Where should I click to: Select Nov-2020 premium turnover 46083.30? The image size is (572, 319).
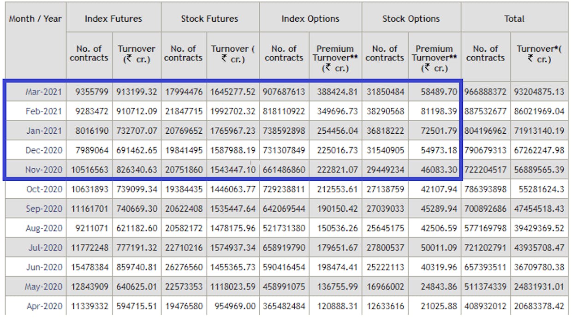point(439,170)
